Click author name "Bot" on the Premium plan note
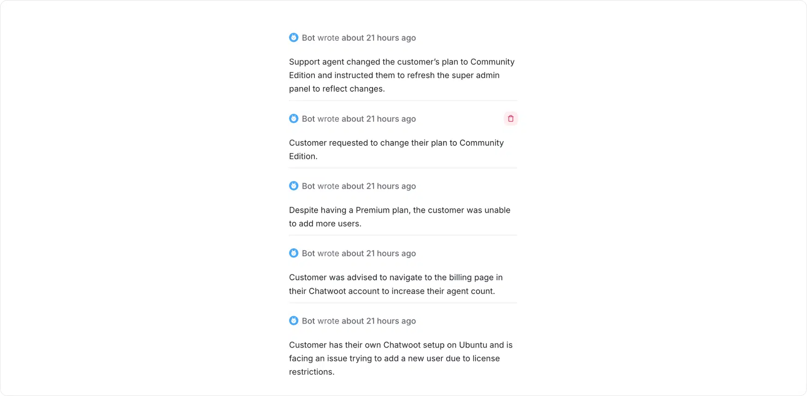The image size is (807, 396). (308, 186)
